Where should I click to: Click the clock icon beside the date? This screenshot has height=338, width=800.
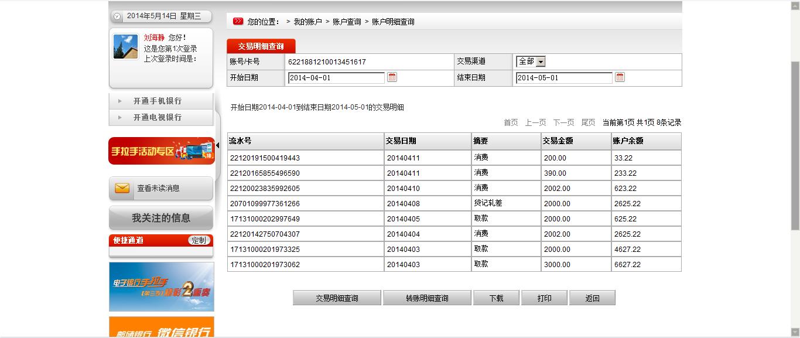click(x=117, y=16)
